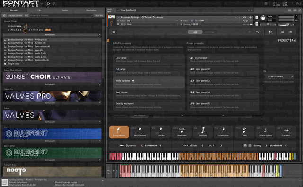Click the second Bowing mode icon

pos(250,146)
